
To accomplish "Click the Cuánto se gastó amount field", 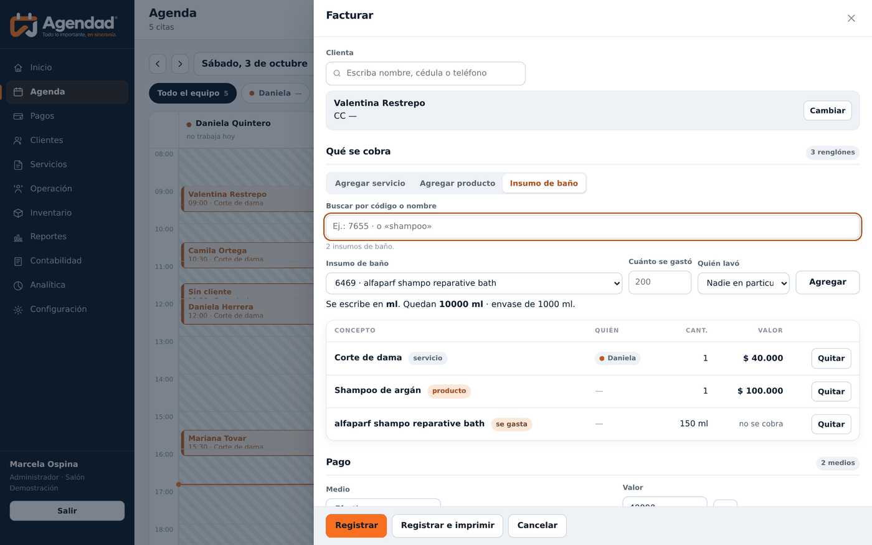I will pyautogui.click(x=660, y=282).
